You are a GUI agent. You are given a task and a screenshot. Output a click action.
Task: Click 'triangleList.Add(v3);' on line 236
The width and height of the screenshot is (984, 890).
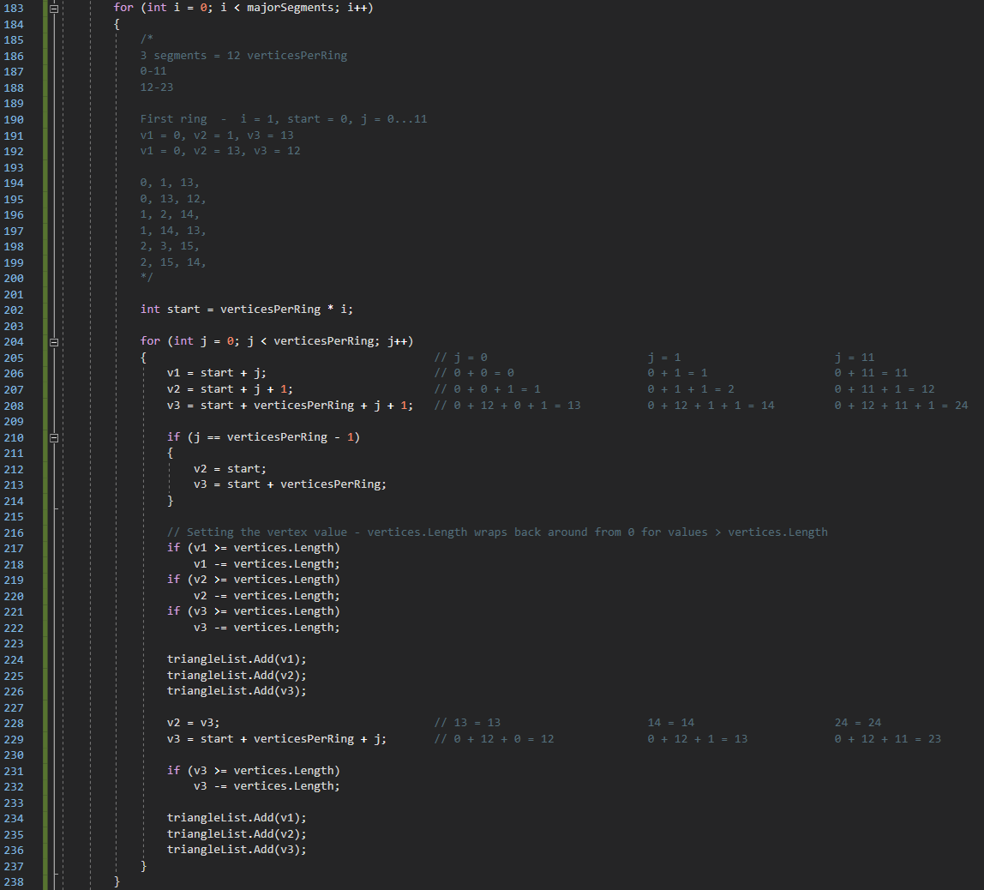point(237,849)
